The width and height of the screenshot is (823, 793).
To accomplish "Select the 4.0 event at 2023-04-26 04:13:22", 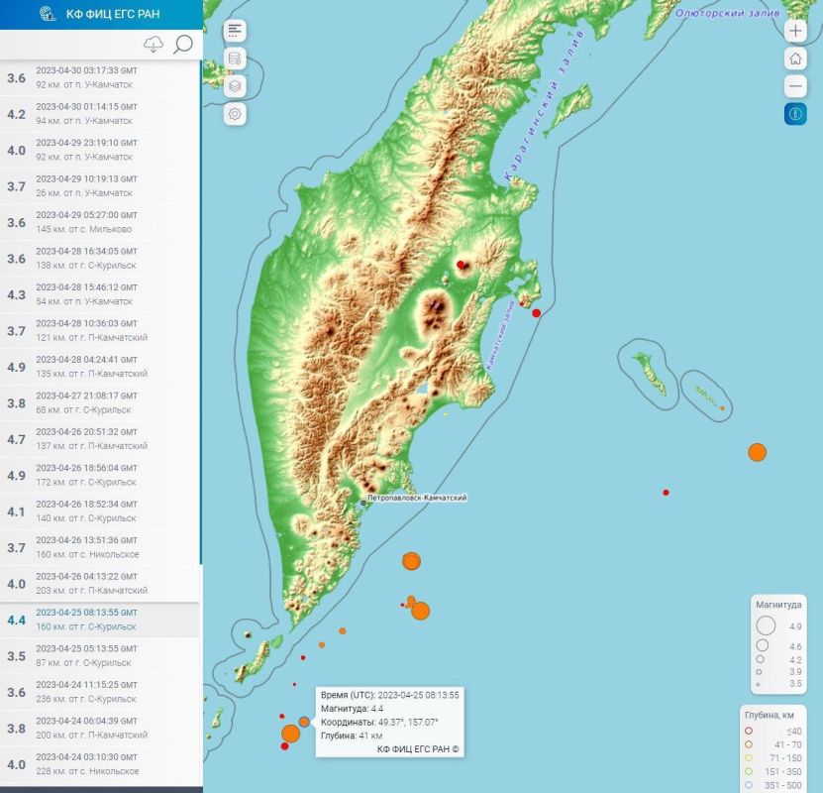I will (x=100, y=584).
